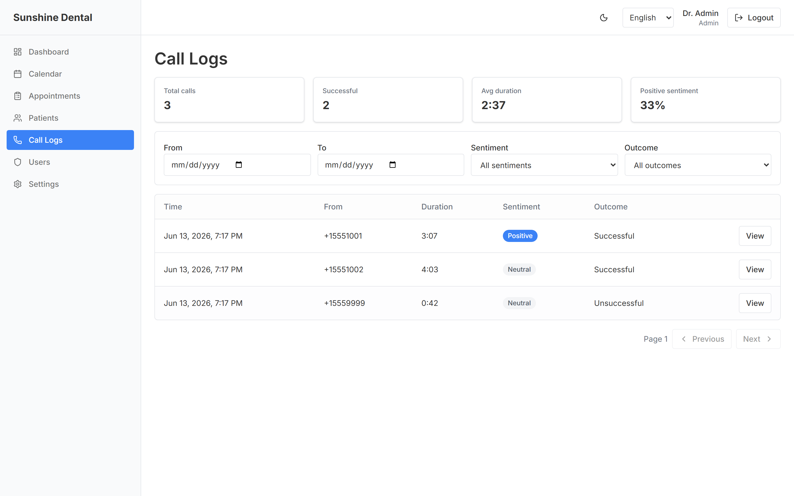Click the Users shield icon
This screenshot has width=794, height=496.
tap(18, 162)
